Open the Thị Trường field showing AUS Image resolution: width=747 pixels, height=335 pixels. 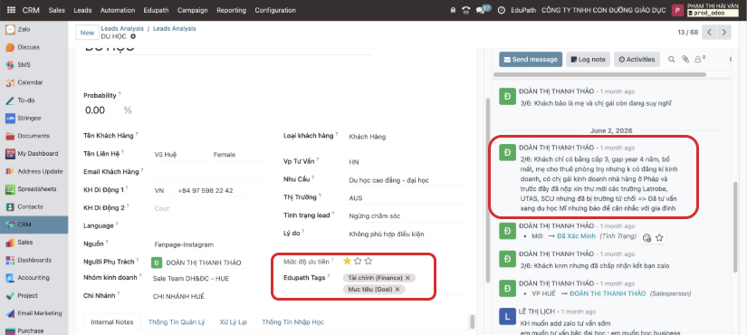click(x=407, y=197)
